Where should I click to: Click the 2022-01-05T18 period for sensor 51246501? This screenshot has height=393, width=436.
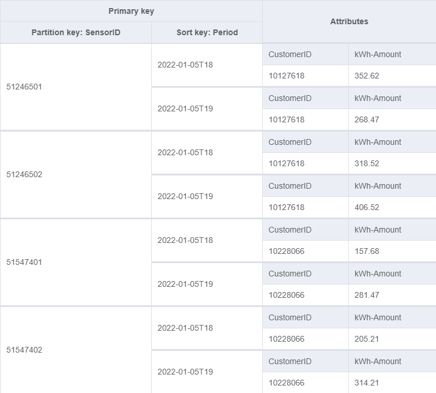[185, 65]
